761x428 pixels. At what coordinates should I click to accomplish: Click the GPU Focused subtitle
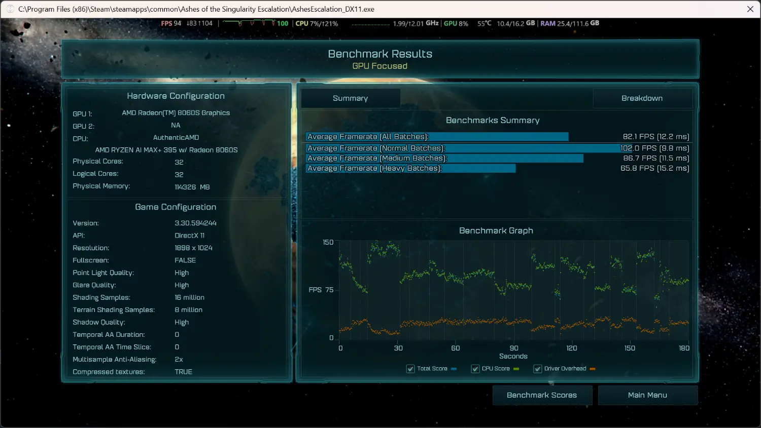click(380, 66)
